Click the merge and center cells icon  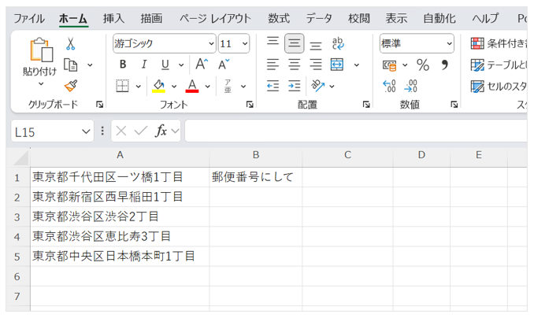click(337, 65)
